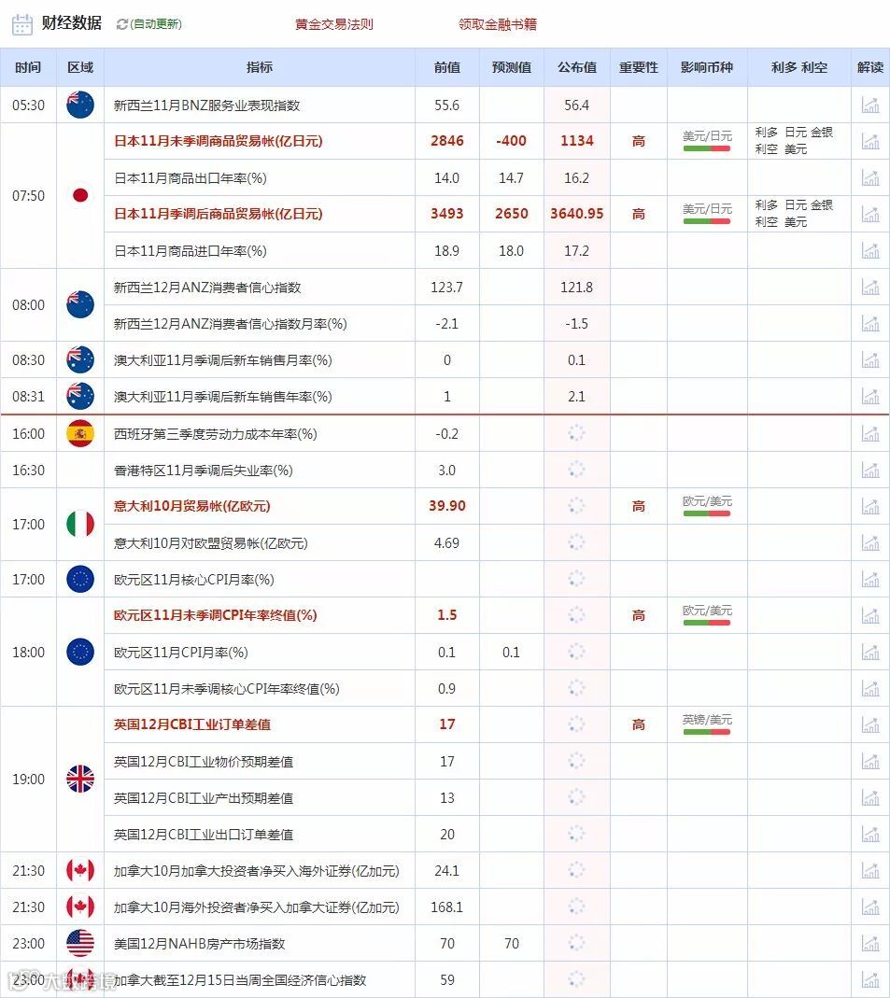Click the 利多 利空 column header
890x998 pixels.
click(x=799, y=67)
